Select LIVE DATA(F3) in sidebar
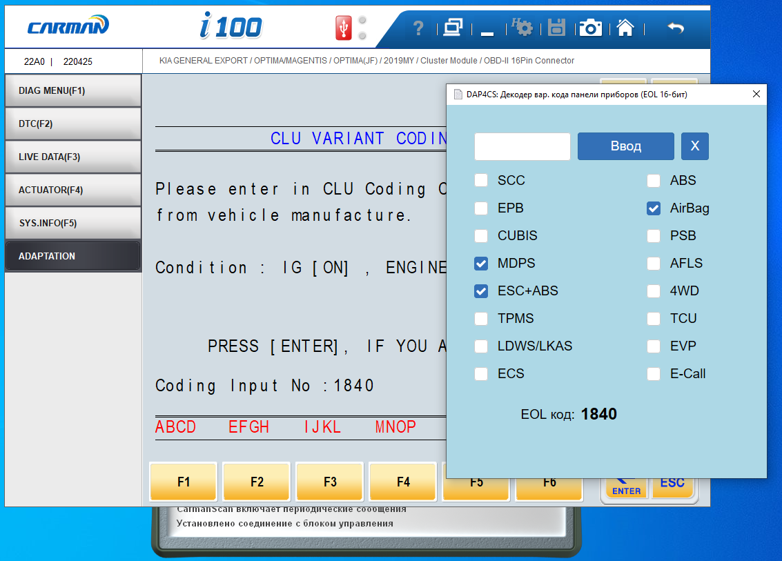 click(72, 157)
